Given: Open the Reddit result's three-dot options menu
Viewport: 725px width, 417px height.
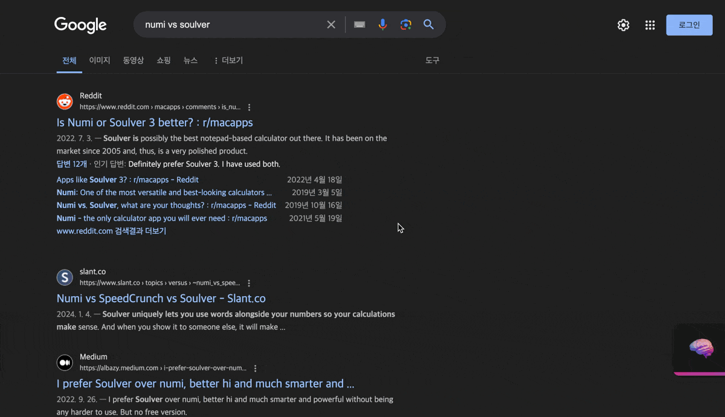Looking at the screenshot, I should (x=250, y=107).
